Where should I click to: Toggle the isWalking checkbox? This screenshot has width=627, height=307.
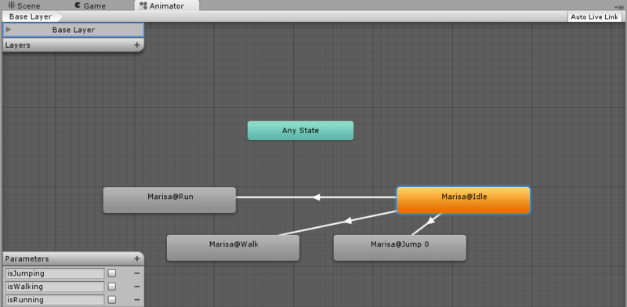(x=112, y=287)
